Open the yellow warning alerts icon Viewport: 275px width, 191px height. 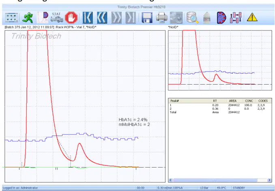252,17
